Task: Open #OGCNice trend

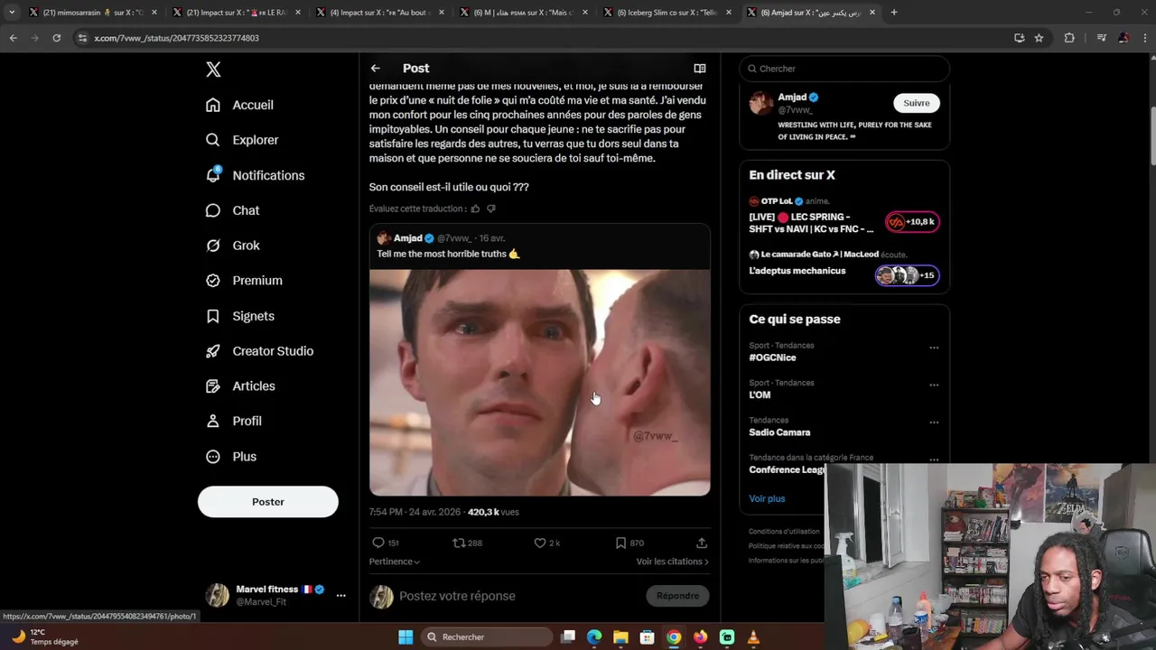Action: point(772,357)
